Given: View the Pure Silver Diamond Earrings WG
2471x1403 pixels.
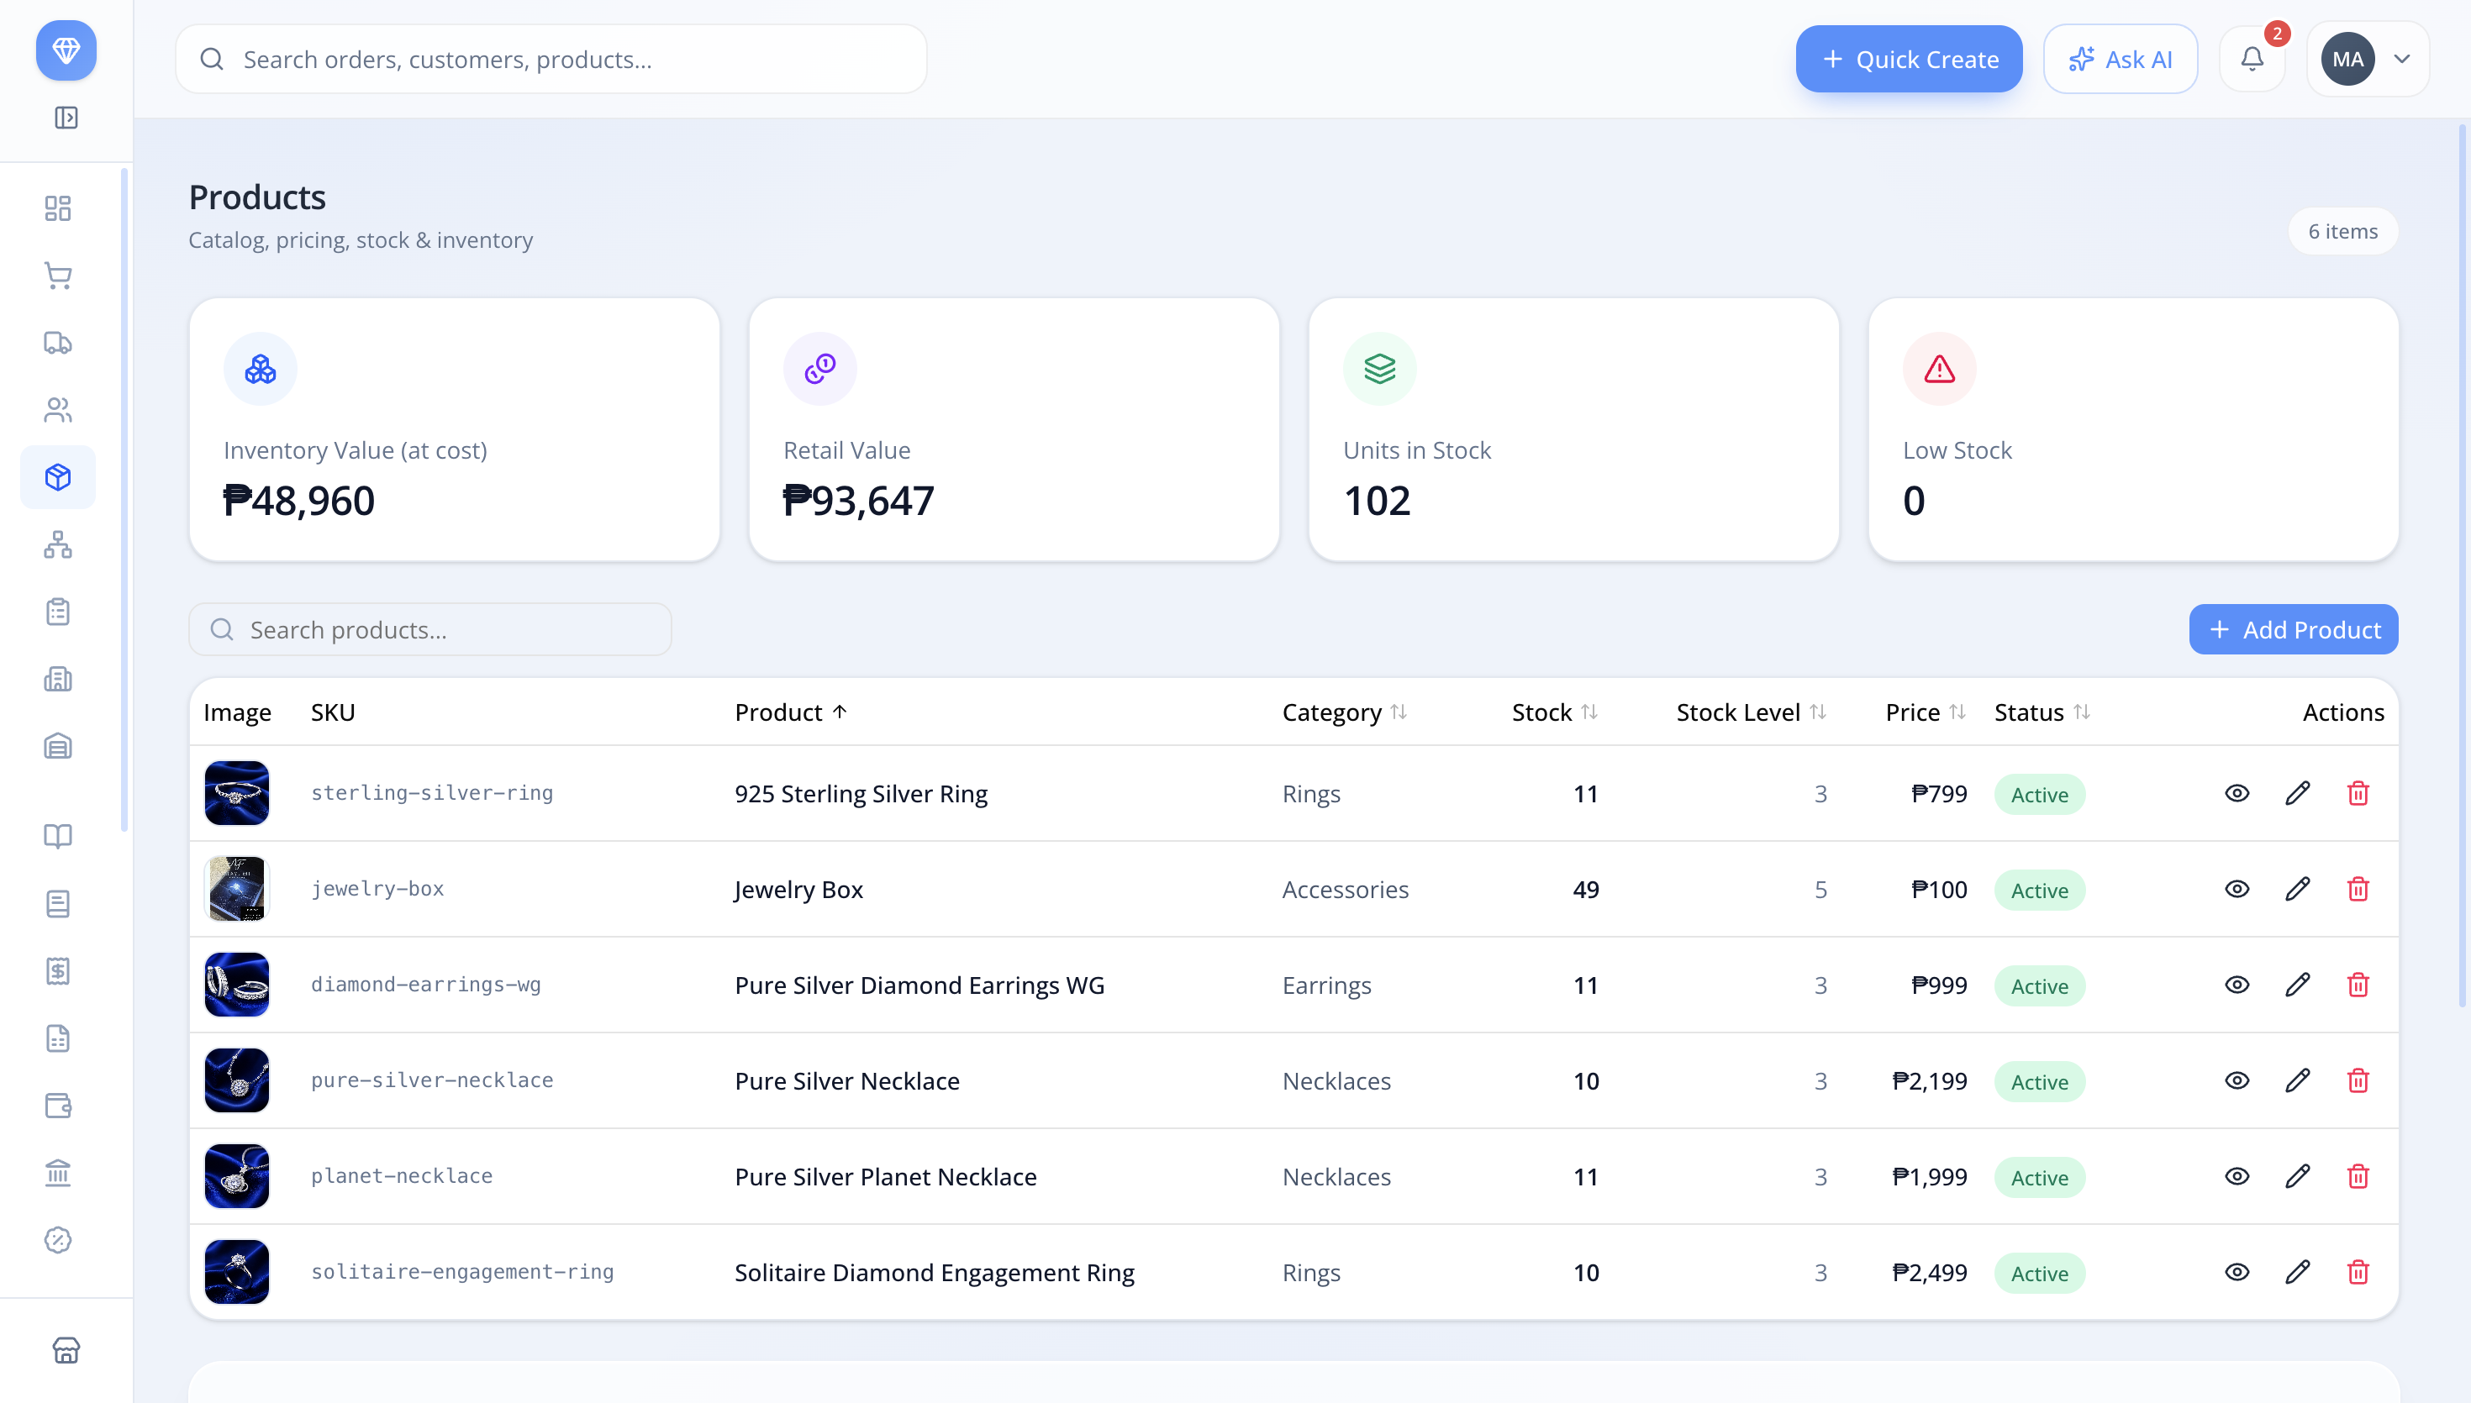Looking at the screenshot, I should [x=2237, y=985].
